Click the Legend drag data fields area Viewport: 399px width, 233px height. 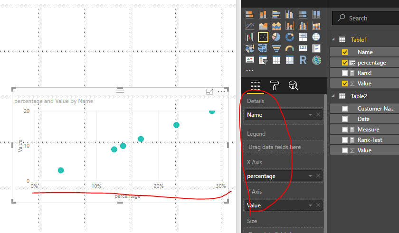coord(284,147)
